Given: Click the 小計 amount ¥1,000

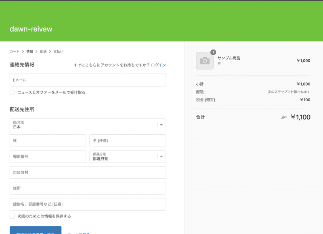Looking at the screenshot, I should click(304, 84).
